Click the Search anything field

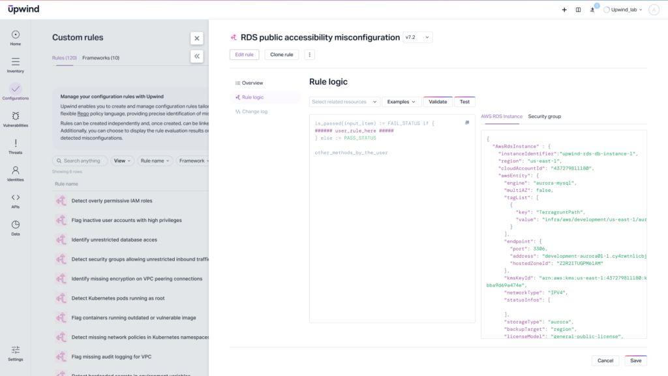coord(80,161)
